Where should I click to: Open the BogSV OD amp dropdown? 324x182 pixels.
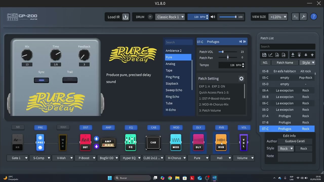pyautogui.click(x=108, y=158)
